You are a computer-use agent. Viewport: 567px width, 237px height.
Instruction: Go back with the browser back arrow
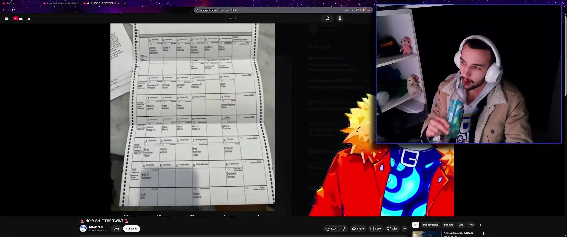(x=4, y=10)
